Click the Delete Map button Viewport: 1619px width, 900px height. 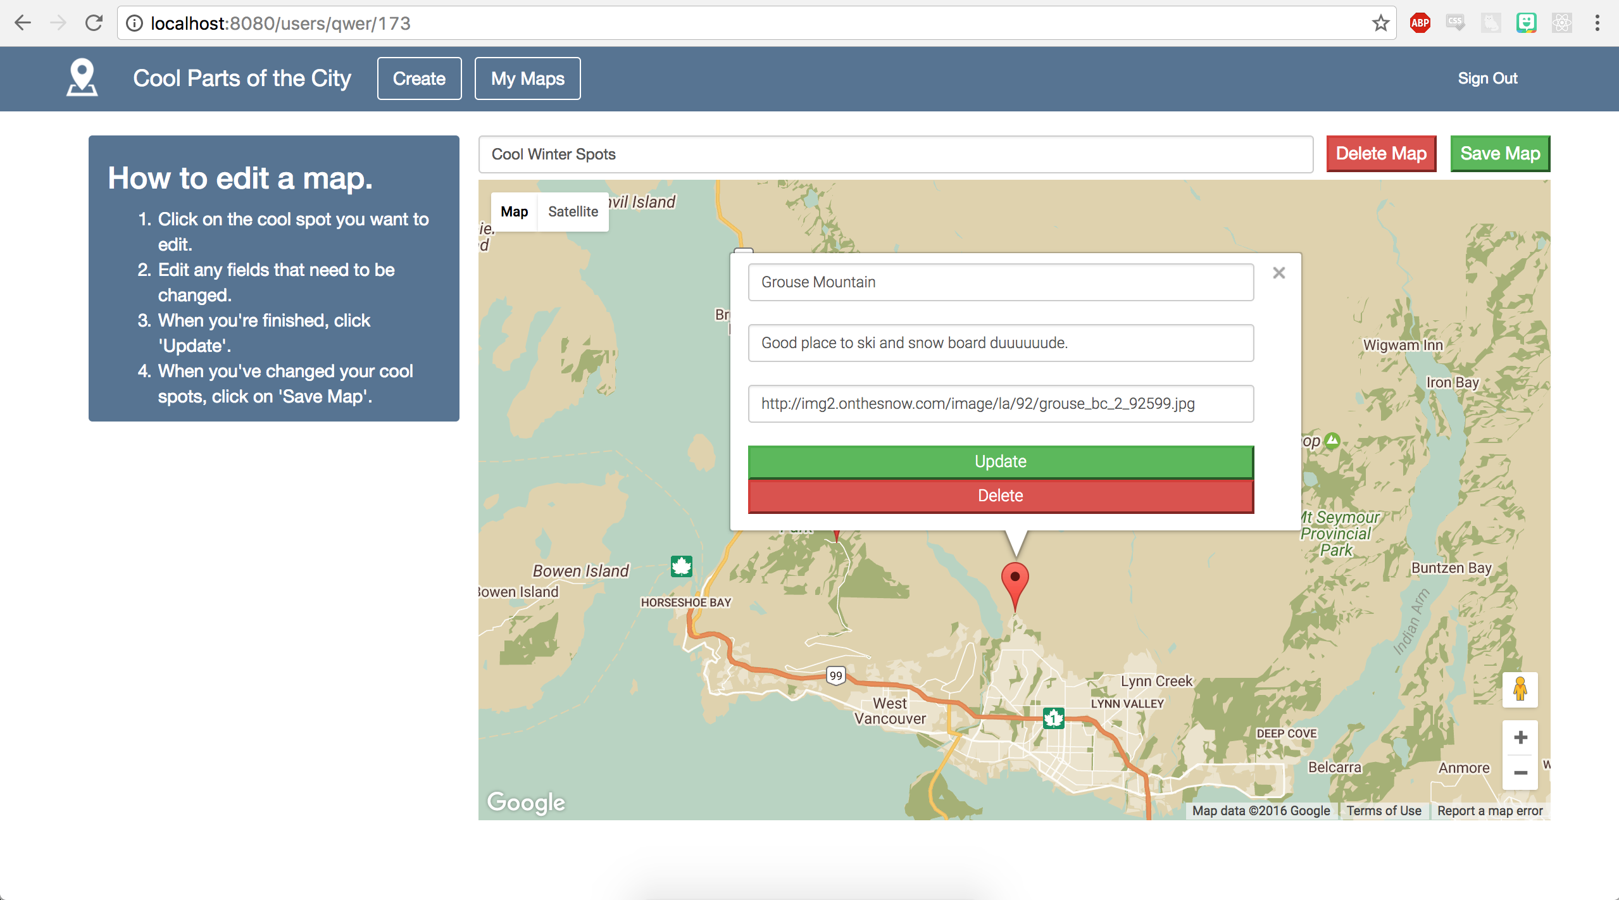pyautogui.click(x=1381, y=154)
